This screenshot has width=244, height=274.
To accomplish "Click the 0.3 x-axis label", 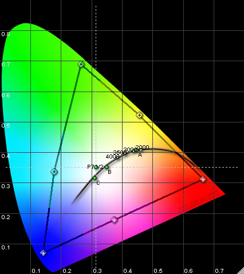I will click(x=97, y=271).
